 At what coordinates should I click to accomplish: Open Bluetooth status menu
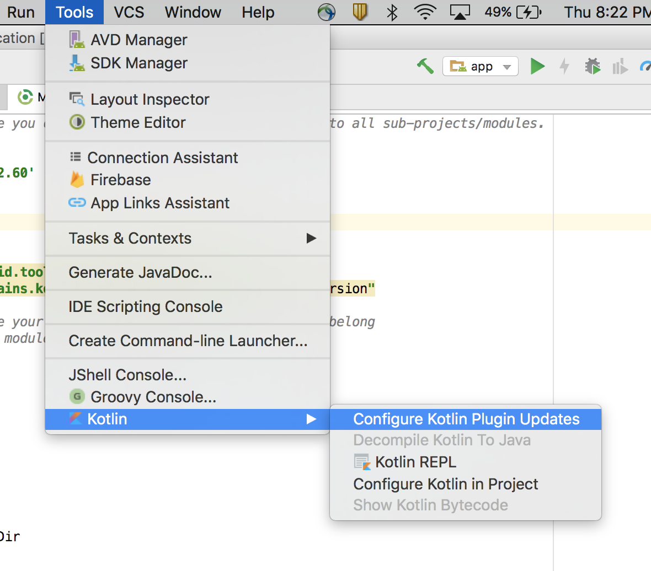392,13
